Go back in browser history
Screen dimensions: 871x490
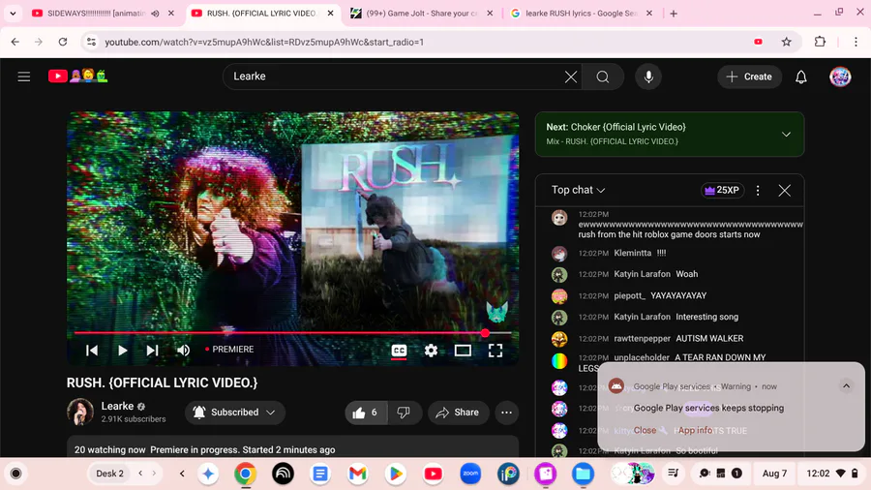tap(15, 42)
